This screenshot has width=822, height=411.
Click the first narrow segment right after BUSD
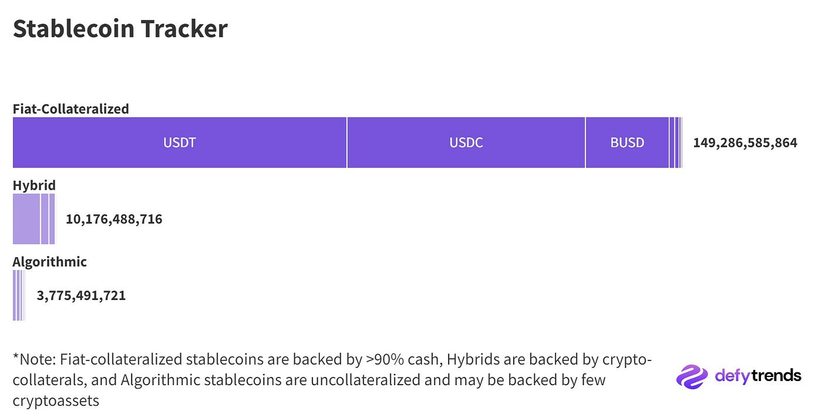pyautogui.click(x=672, y=143)
